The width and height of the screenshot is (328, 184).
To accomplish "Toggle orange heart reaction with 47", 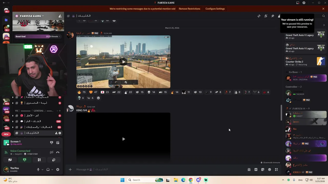I will point(93,92).
